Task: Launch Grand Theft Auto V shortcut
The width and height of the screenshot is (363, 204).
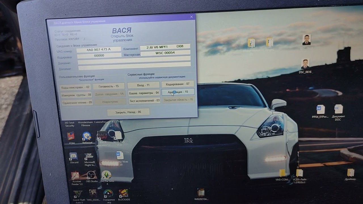Action: tap(78, 196)
